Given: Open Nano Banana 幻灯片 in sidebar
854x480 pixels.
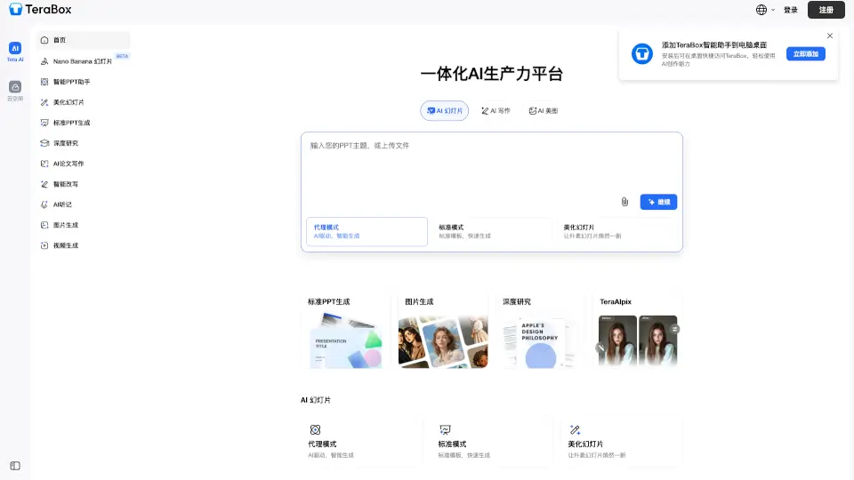Looking at the screenshot, I should [82, 61].
